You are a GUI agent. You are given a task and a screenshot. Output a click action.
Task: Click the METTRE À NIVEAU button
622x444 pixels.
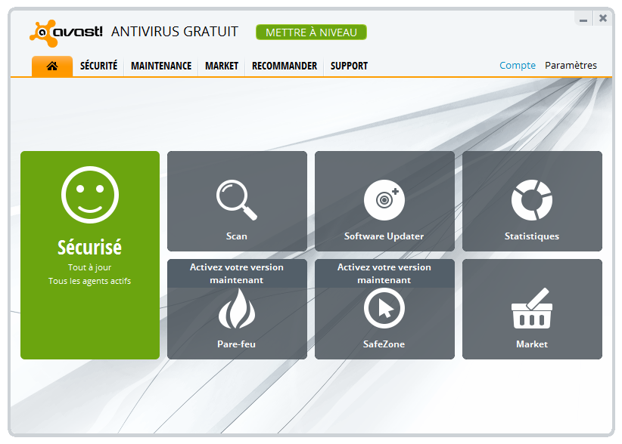pos(311,32)
